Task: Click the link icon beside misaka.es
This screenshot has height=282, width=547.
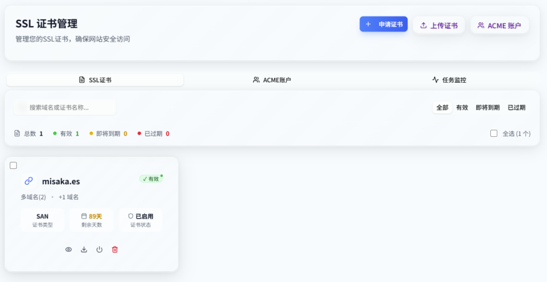Action: pos(29,181)
